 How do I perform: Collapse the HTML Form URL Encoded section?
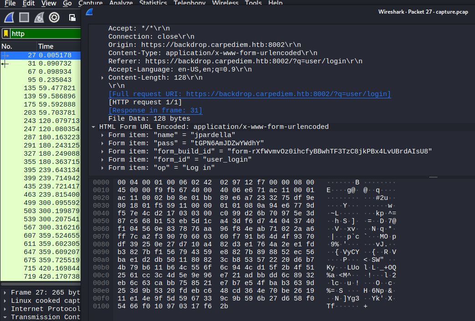click(93, 127)
